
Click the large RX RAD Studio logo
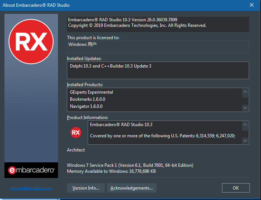[31, 41]
